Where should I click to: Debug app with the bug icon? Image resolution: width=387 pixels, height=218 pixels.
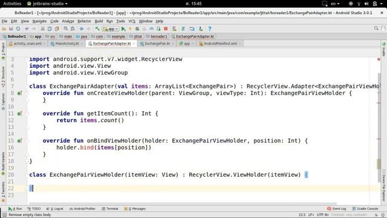[x=137, y=28]
